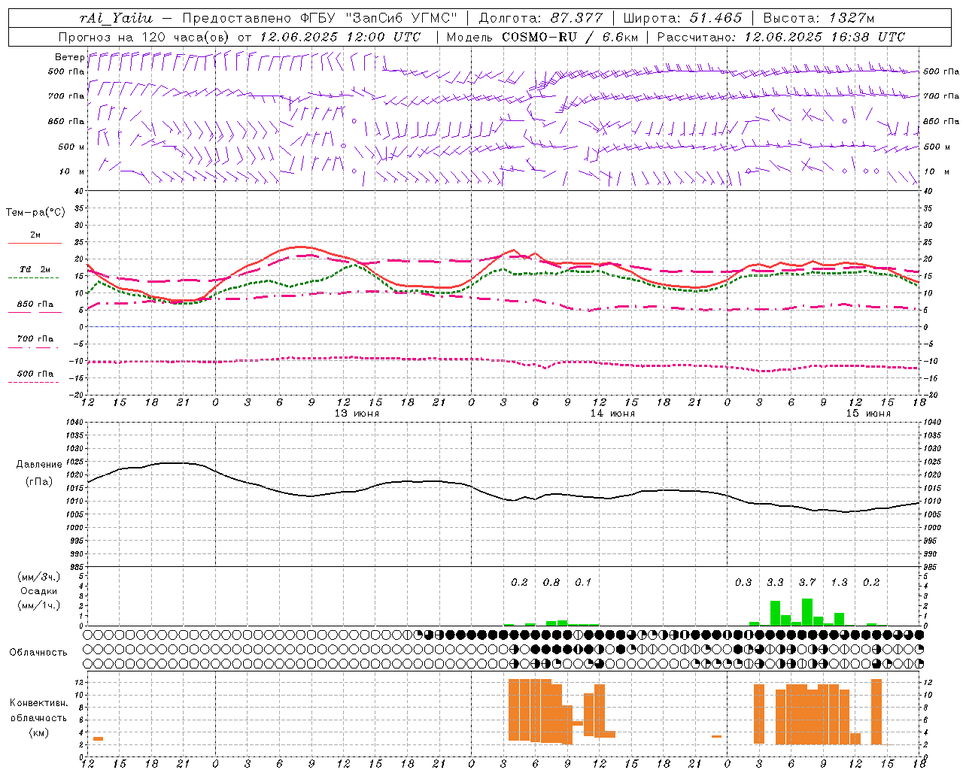Image resolution: width=963 pixels, height=770 pixels.
Task: Click the Td 2м legend entry
Action: 35,269
